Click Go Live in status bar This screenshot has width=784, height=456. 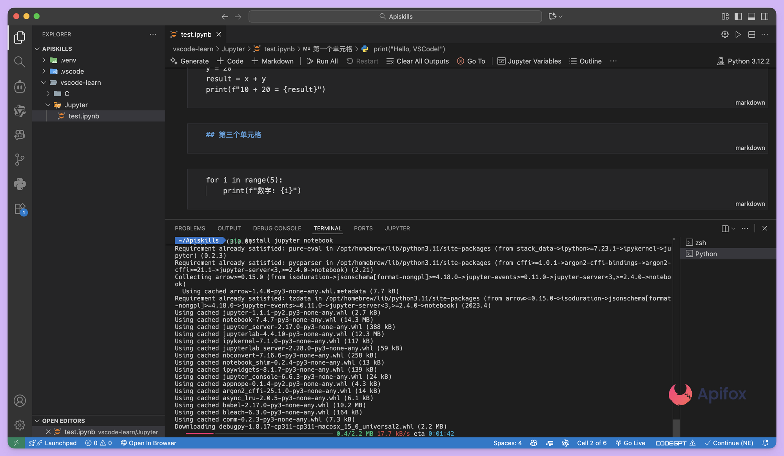tap(630, 443)
